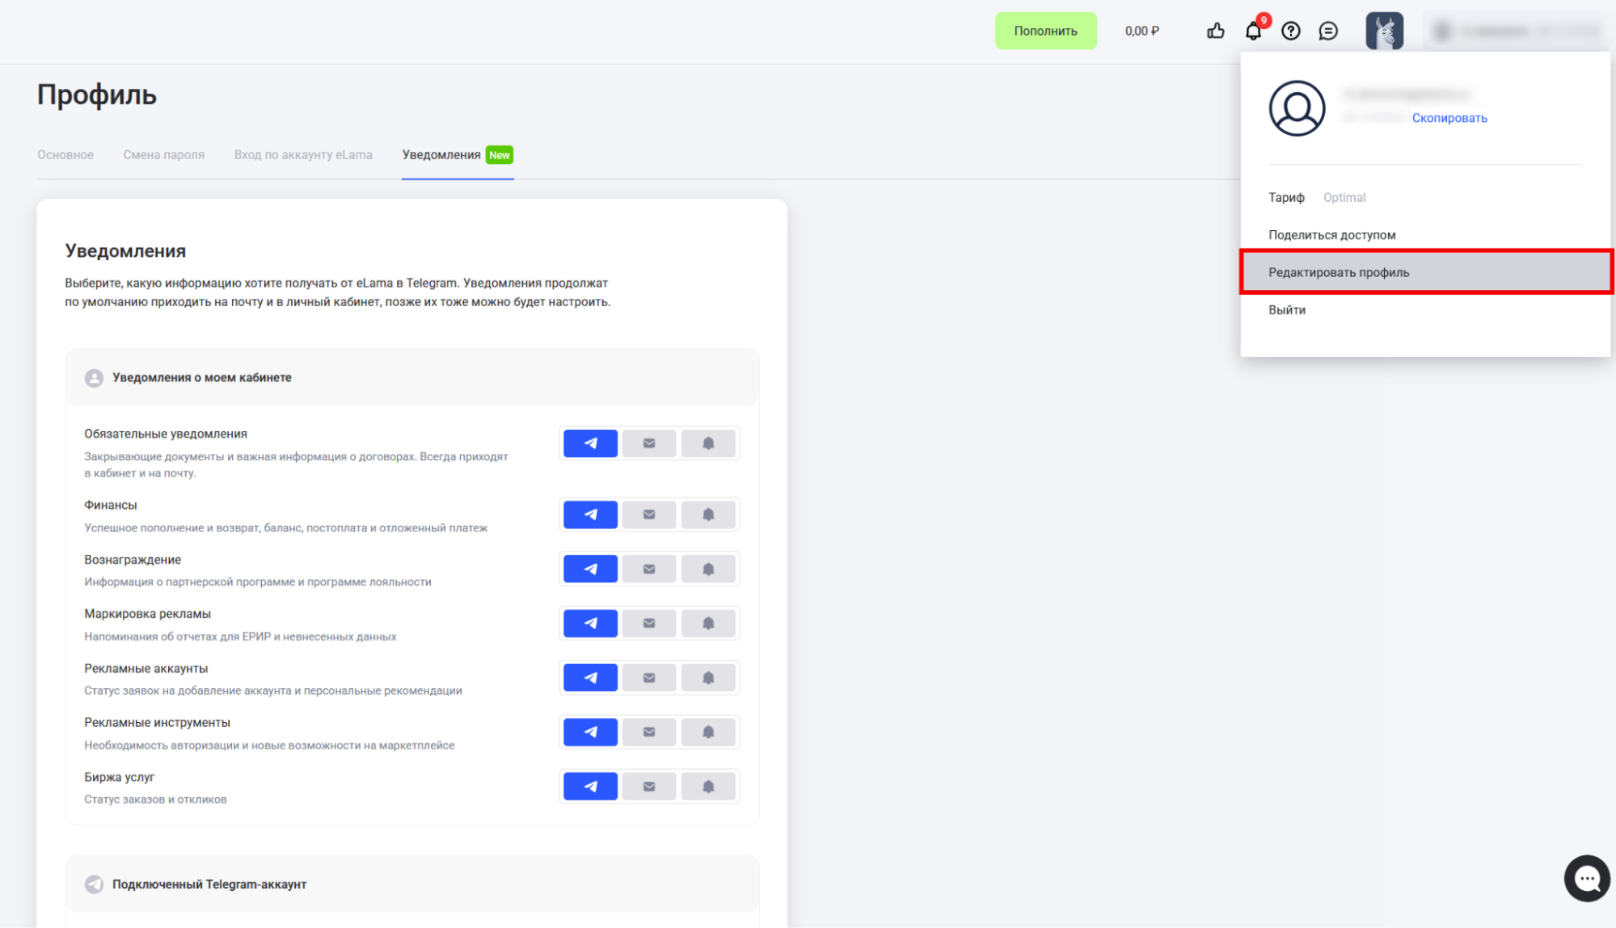Select Редактировать профиль menu item
Image resolution: width=1616 pixels, height=928 pixels.
(x=1339, y=272)
